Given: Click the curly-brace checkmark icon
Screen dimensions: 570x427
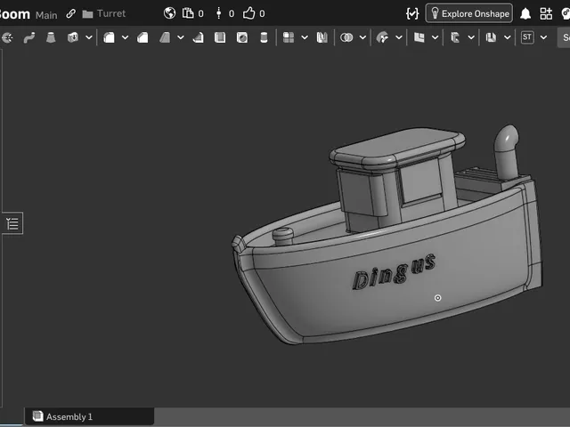Looking at the screenshot, I should tap(412, 14).
